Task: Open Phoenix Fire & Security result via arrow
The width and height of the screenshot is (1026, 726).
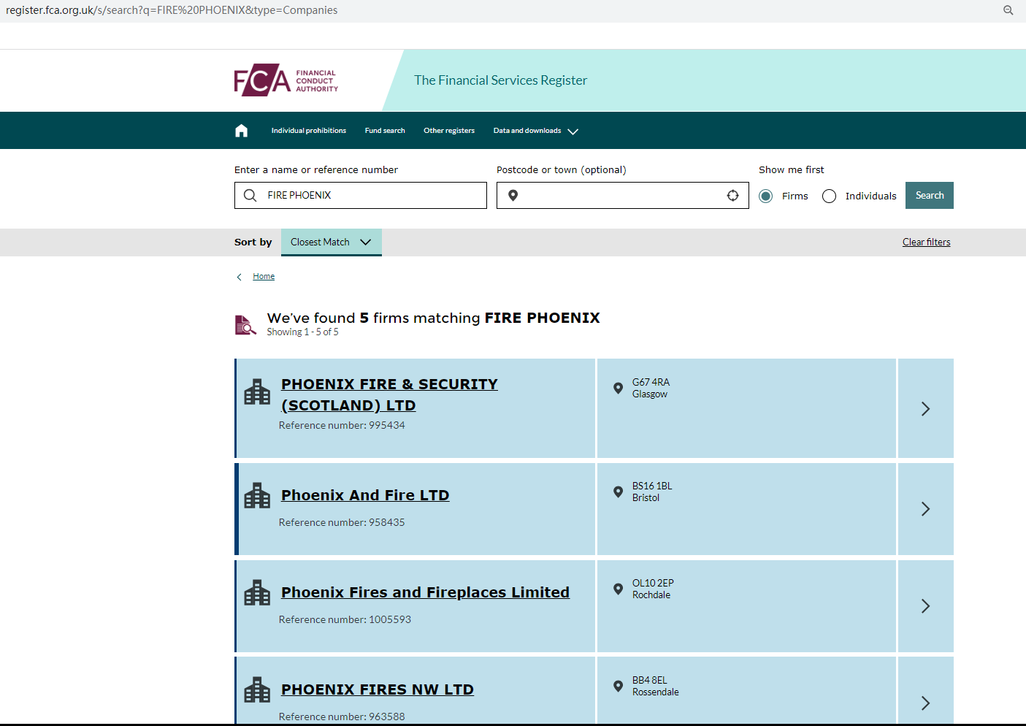Action: 926,409
